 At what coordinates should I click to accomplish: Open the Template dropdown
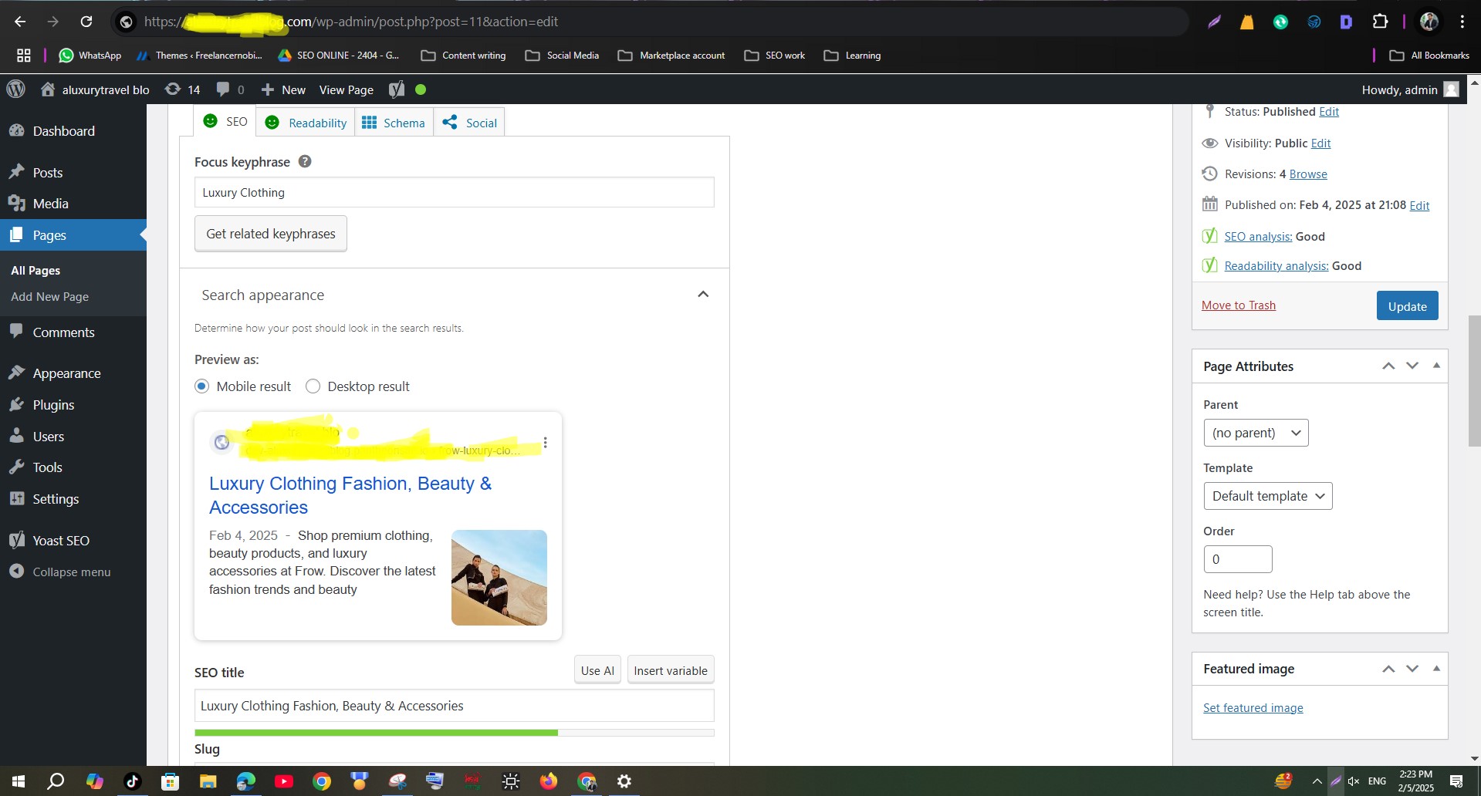1267,496
